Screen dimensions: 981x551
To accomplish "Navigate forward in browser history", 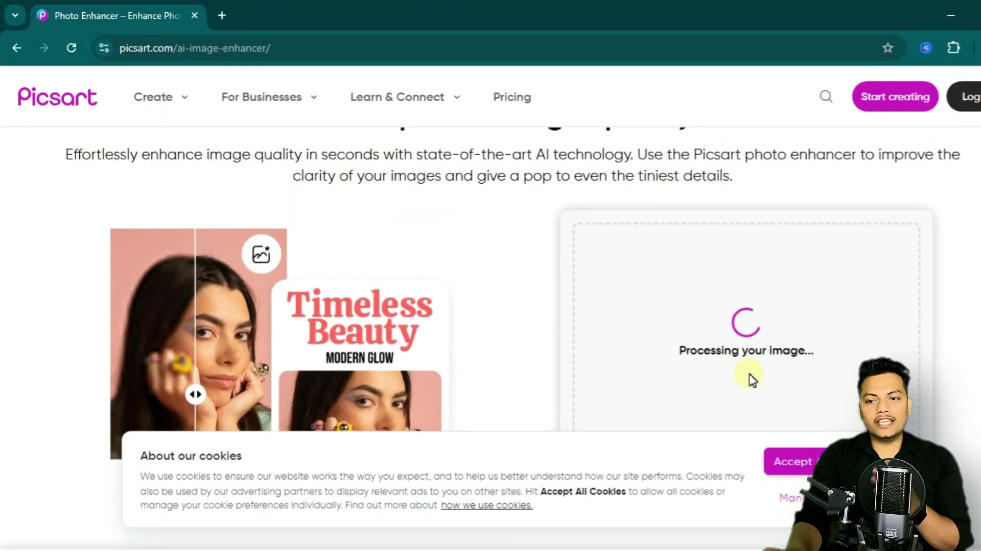I will [x=44, y=48].
